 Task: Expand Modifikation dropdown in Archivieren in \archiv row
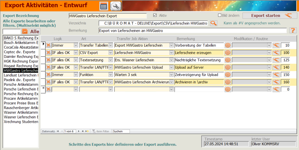point(269,82)
